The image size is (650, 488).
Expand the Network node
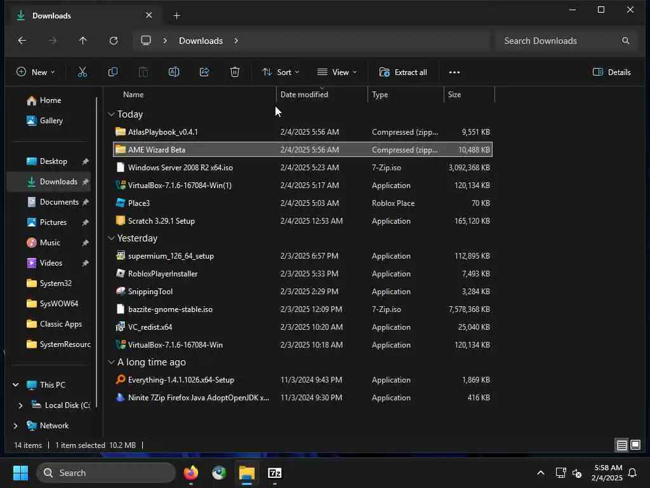point(16,426)
